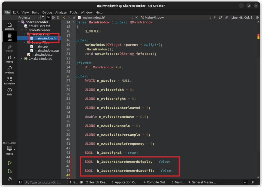This screenshot has height=187, width=262.
Task: Close the Projects side panel pane
Action: tap(58, 17)
